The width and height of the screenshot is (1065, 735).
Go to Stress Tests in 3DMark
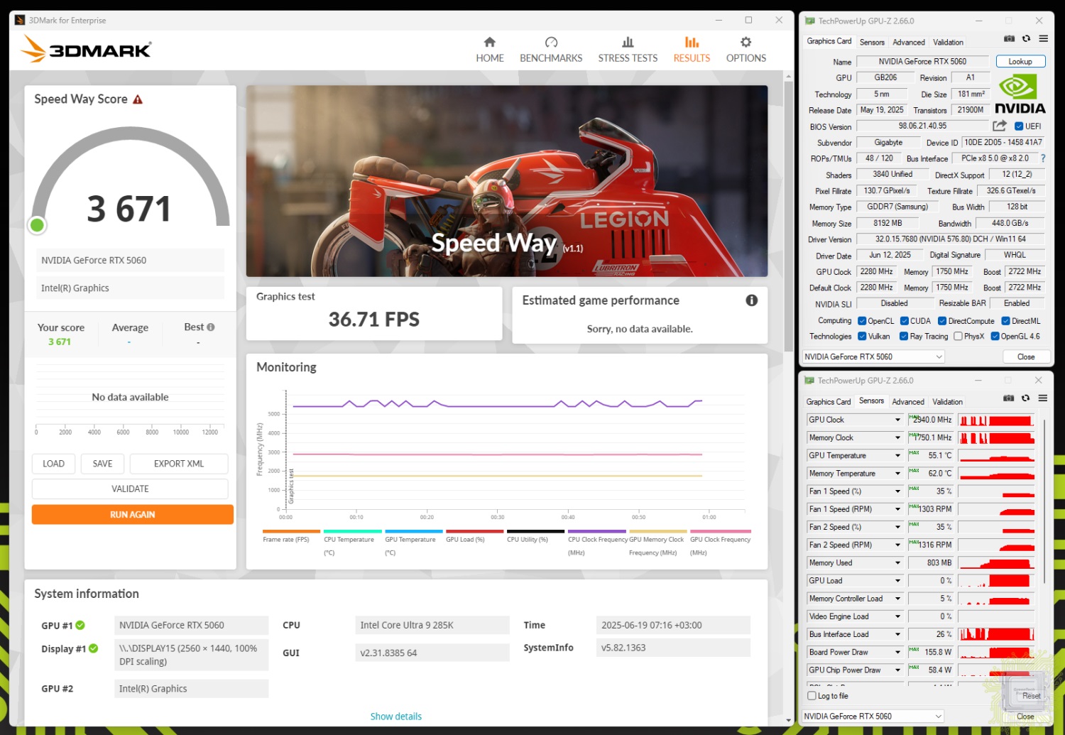[x=628, y=50]
